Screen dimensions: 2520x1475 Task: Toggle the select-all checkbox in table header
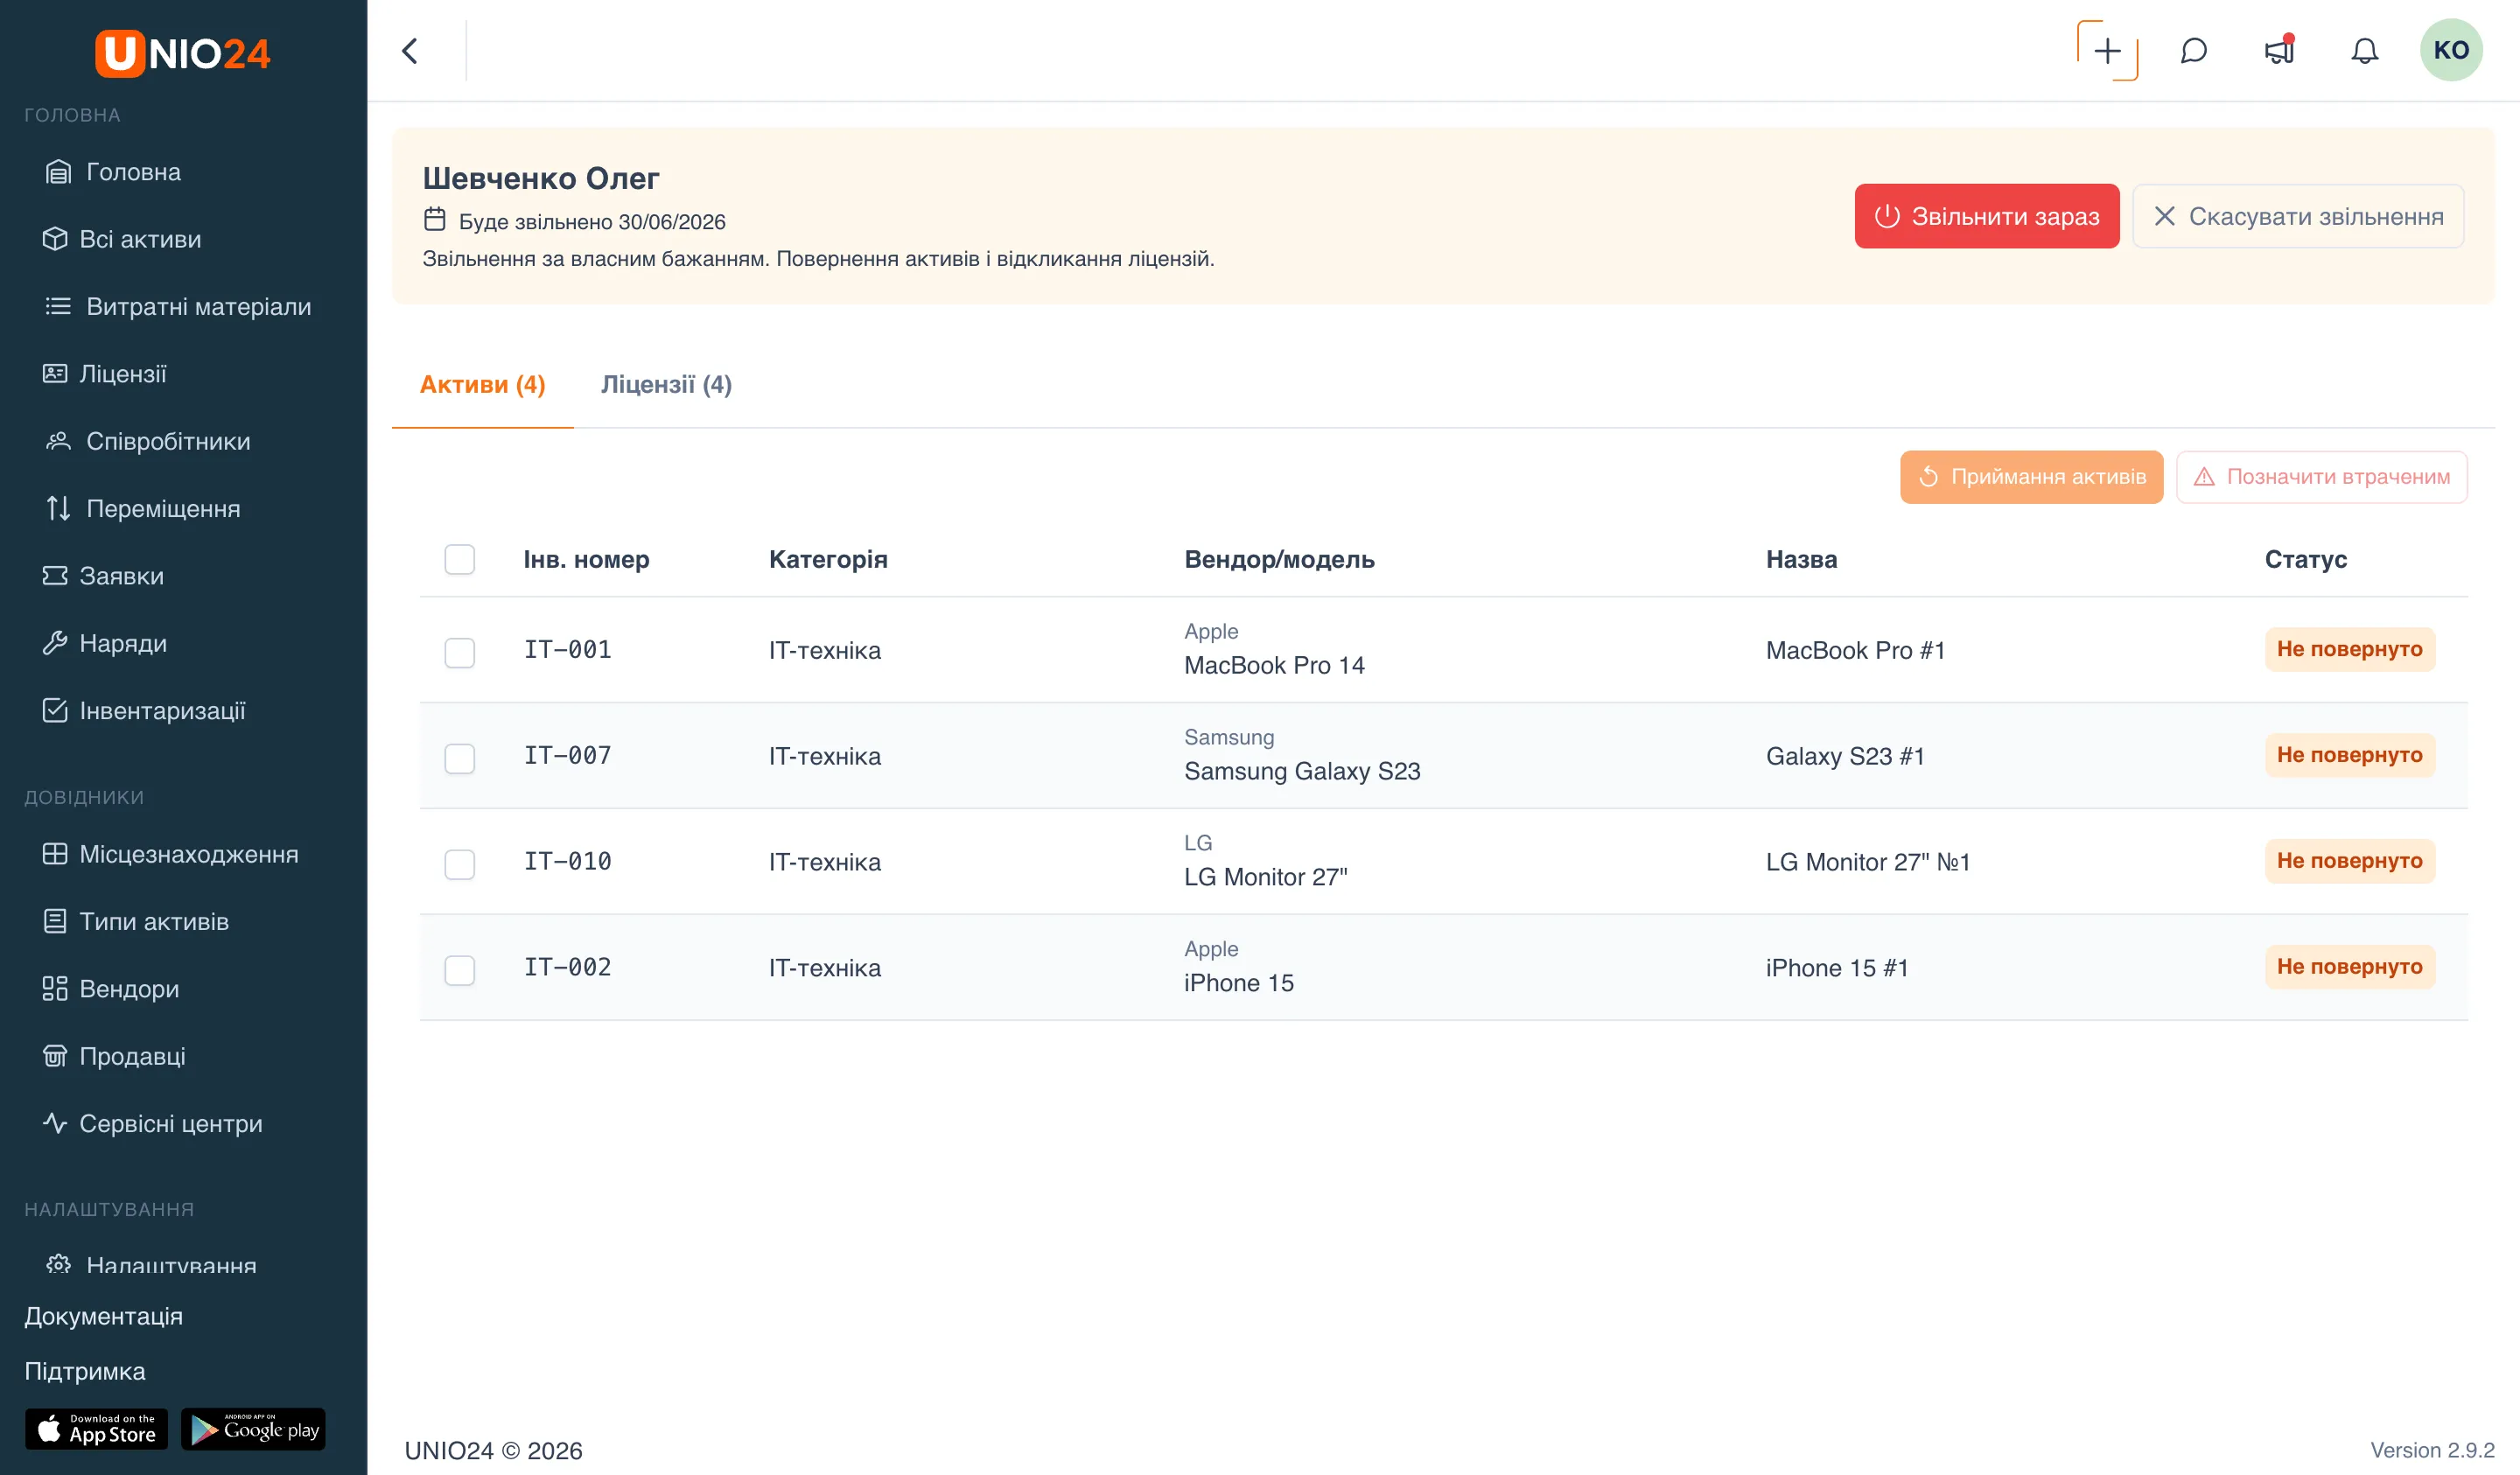point(460,559)
